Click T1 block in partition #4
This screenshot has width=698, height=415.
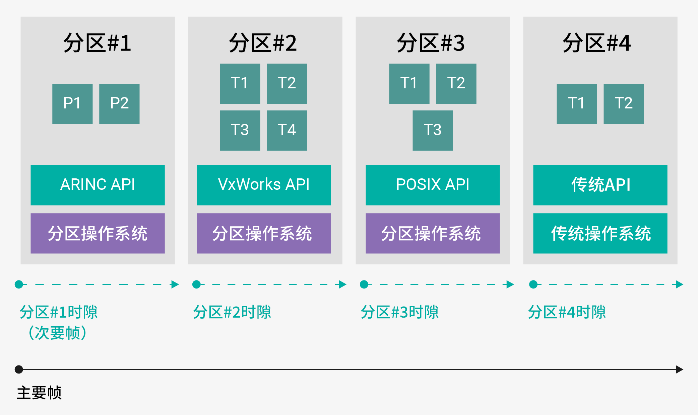coord(577,104)
